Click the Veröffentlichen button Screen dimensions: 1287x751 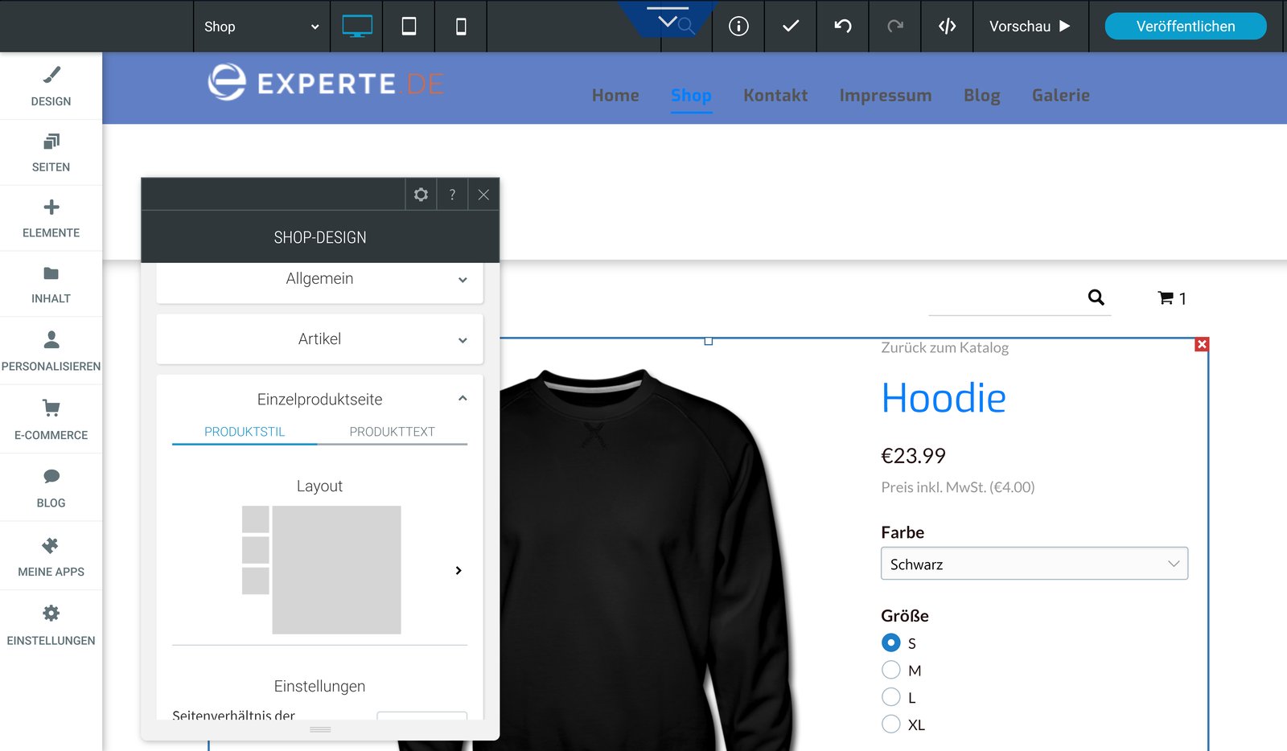pos(1185,26)
